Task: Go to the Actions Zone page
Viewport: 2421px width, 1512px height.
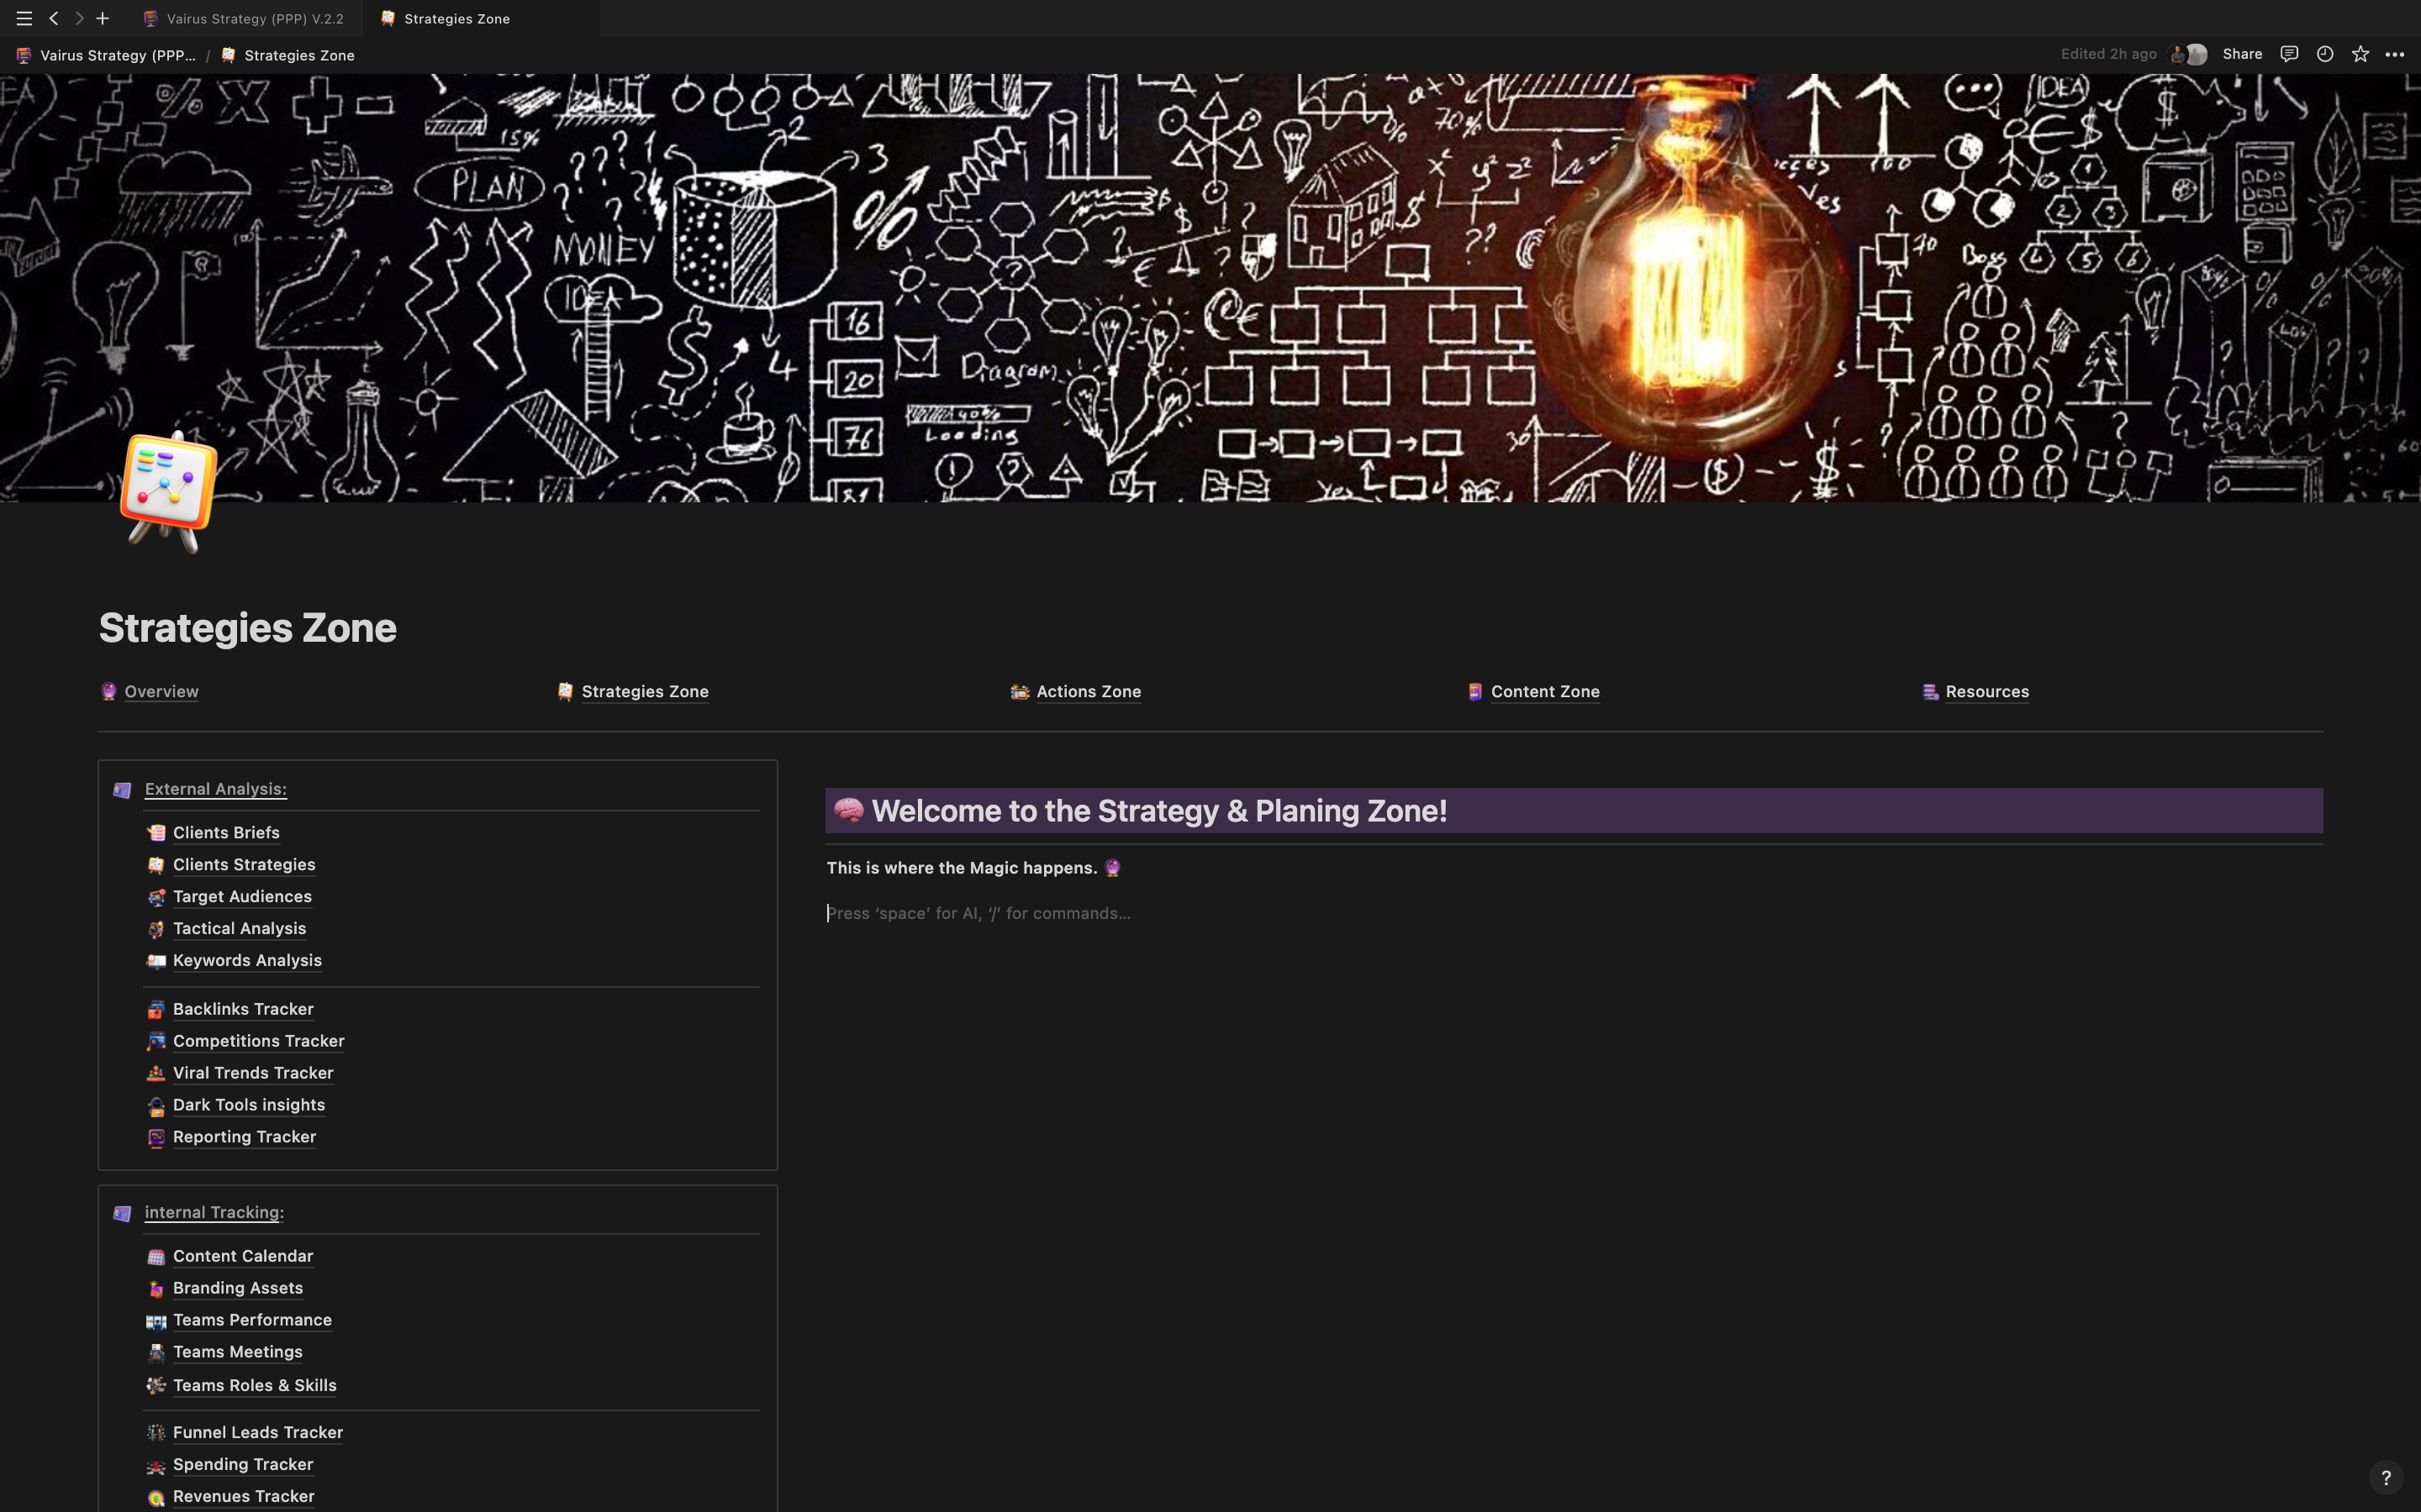Action: pos(1088,691)
